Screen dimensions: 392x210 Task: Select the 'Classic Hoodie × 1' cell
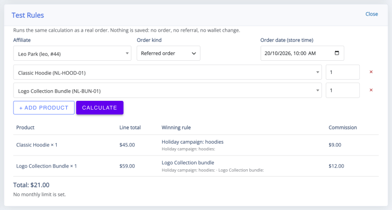tap(37, 145)
